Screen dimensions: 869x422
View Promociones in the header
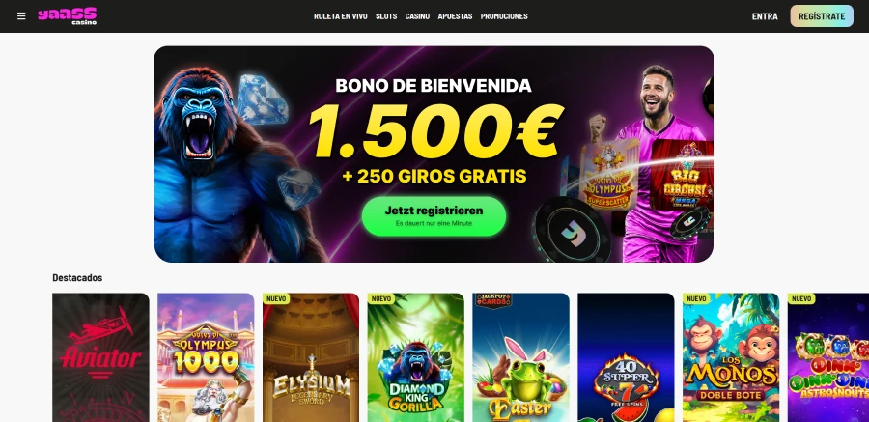pos(504,16)
